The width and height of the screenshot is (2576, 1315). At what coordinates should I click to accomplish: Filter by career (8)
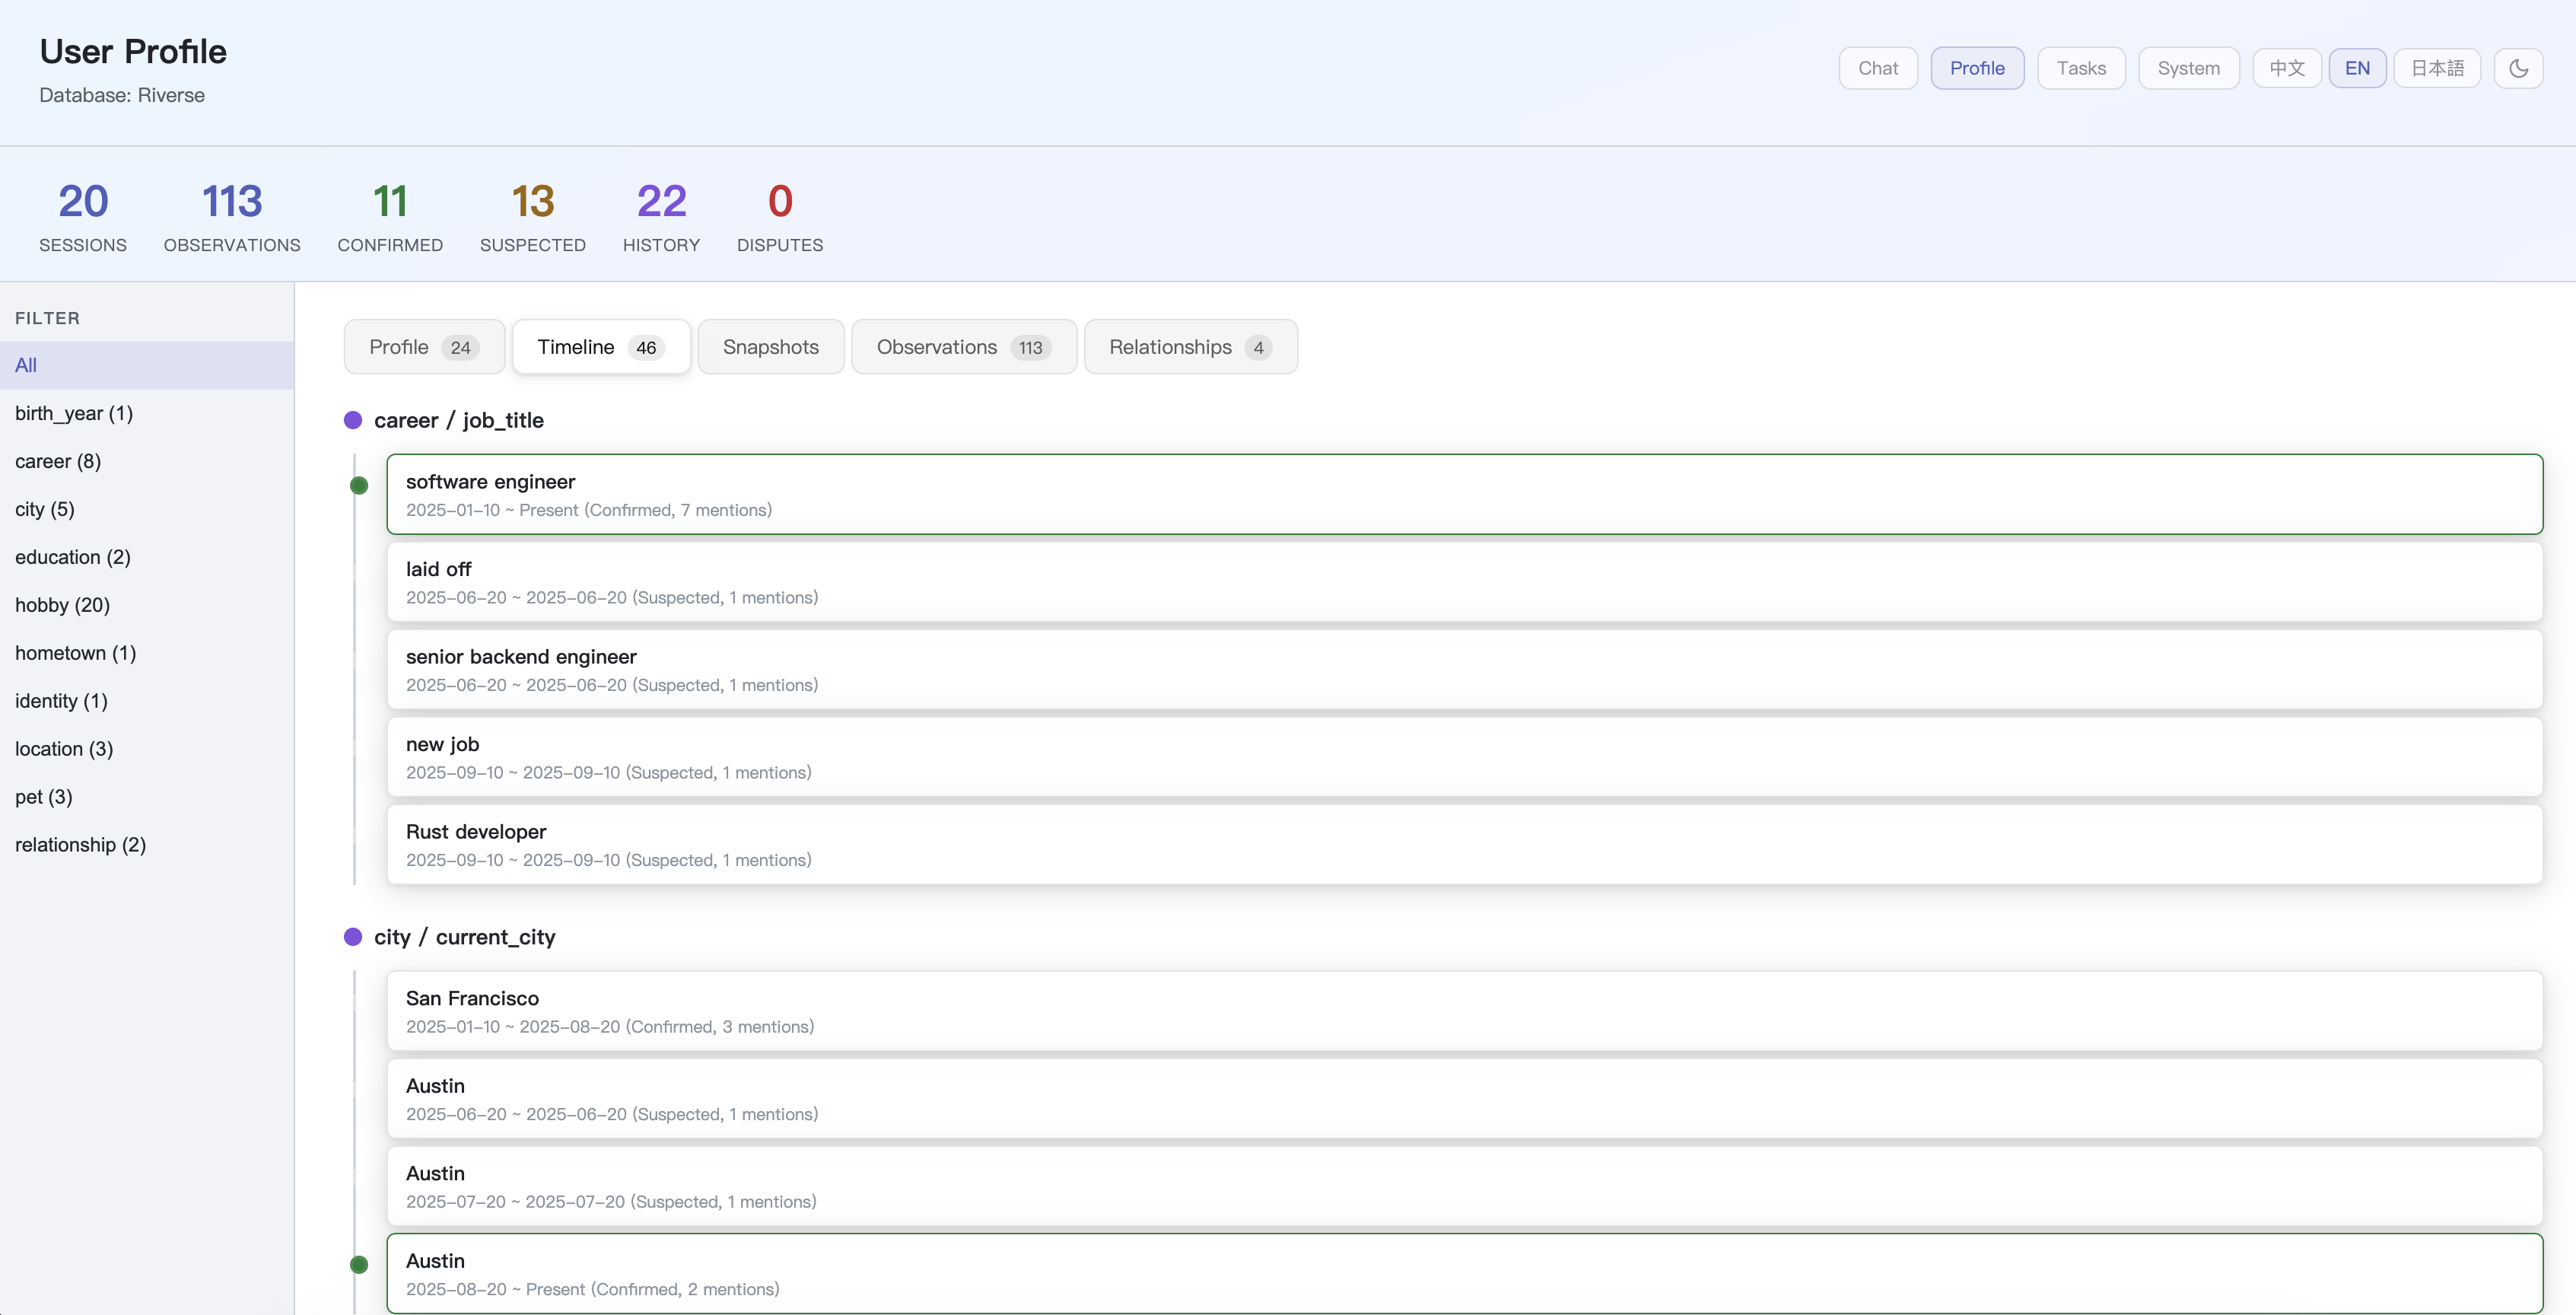click(x=58, y=461)
